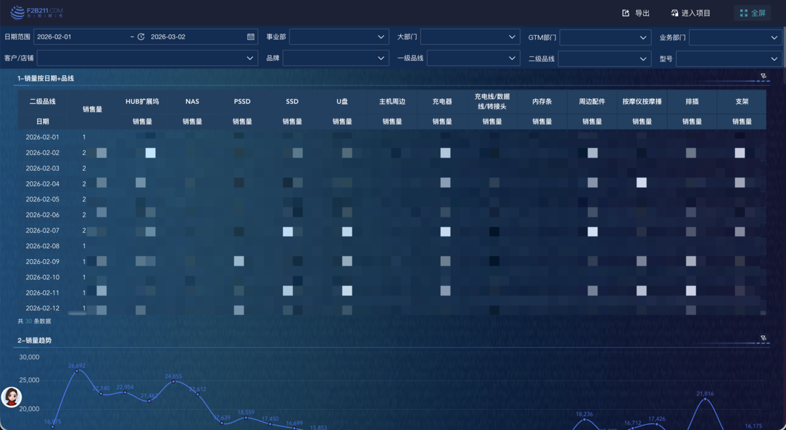Screen dimensions: 786x430
Task: Open 进入项目 to enter project
Action: point(690,13)
